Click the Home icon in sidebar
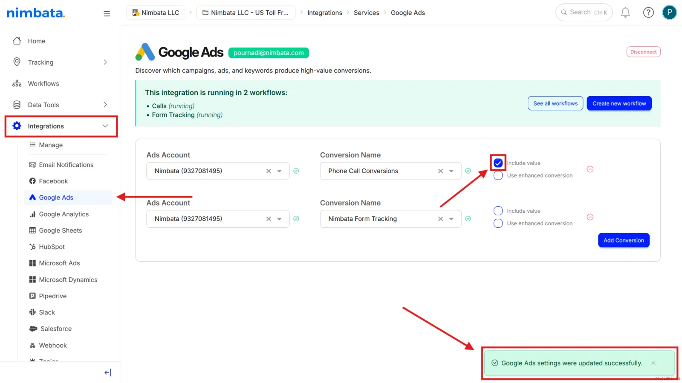Screen dimensions: 682x383 coord(17,41)
